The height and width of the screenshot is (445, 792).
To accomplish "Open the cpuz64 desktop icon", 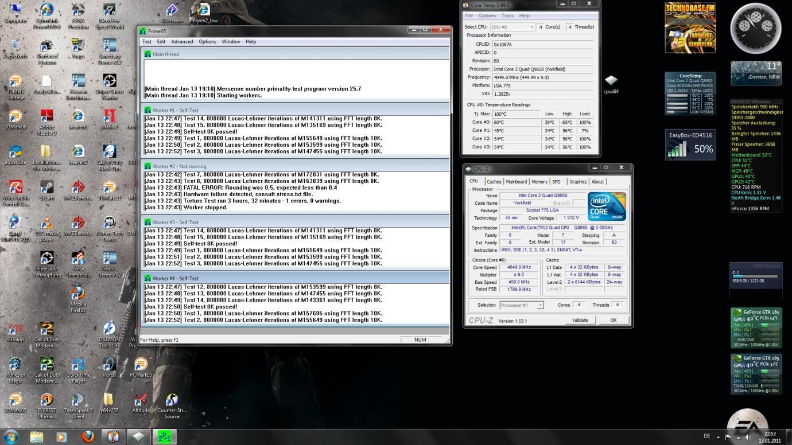I will (611, 81).
